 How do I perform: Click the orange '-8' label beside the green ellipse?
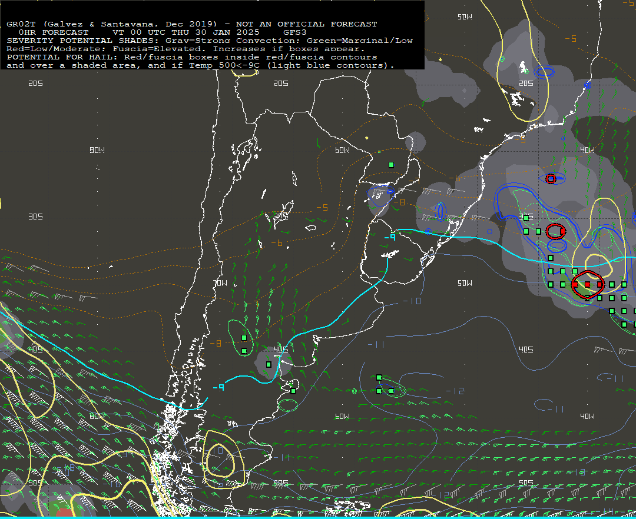pos(216,344)
